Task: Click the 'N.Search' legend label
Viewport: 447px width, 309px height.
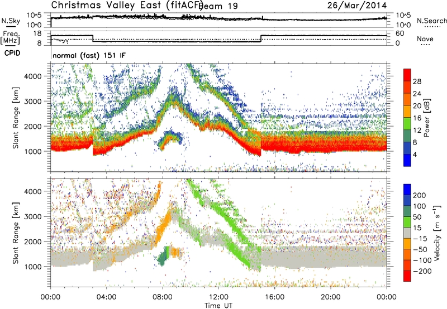Action: coord(431,21)
